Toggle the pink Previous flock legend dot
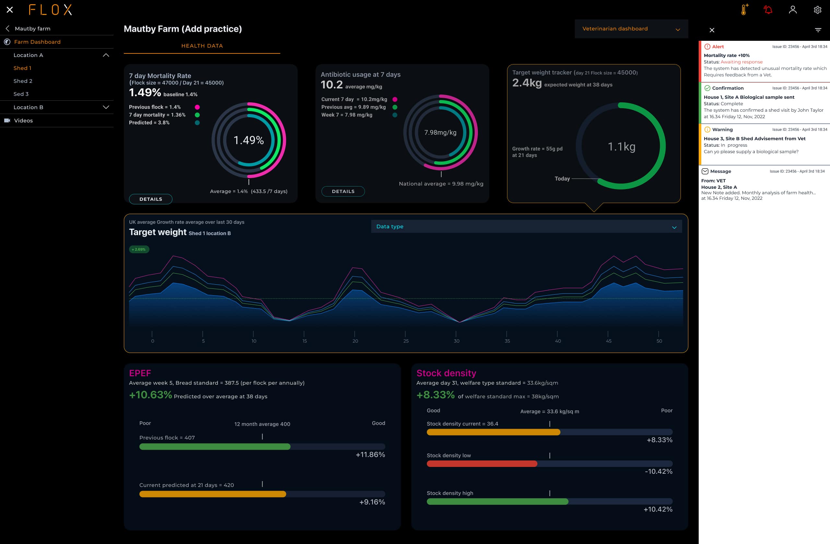The height and width of the screenshot is (544, 830). [197, 107]
